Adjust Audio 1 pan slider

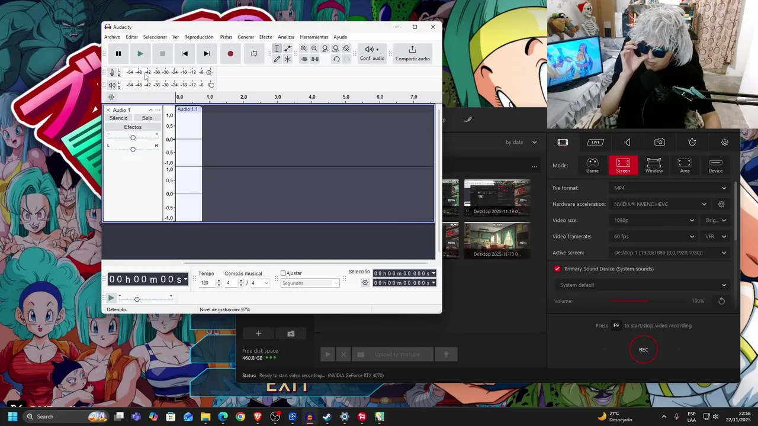coord(133,149)
